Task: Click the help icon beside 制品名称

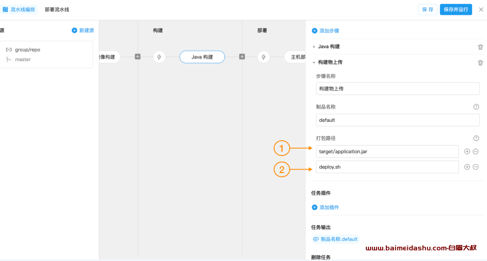Action: (476, 107)
